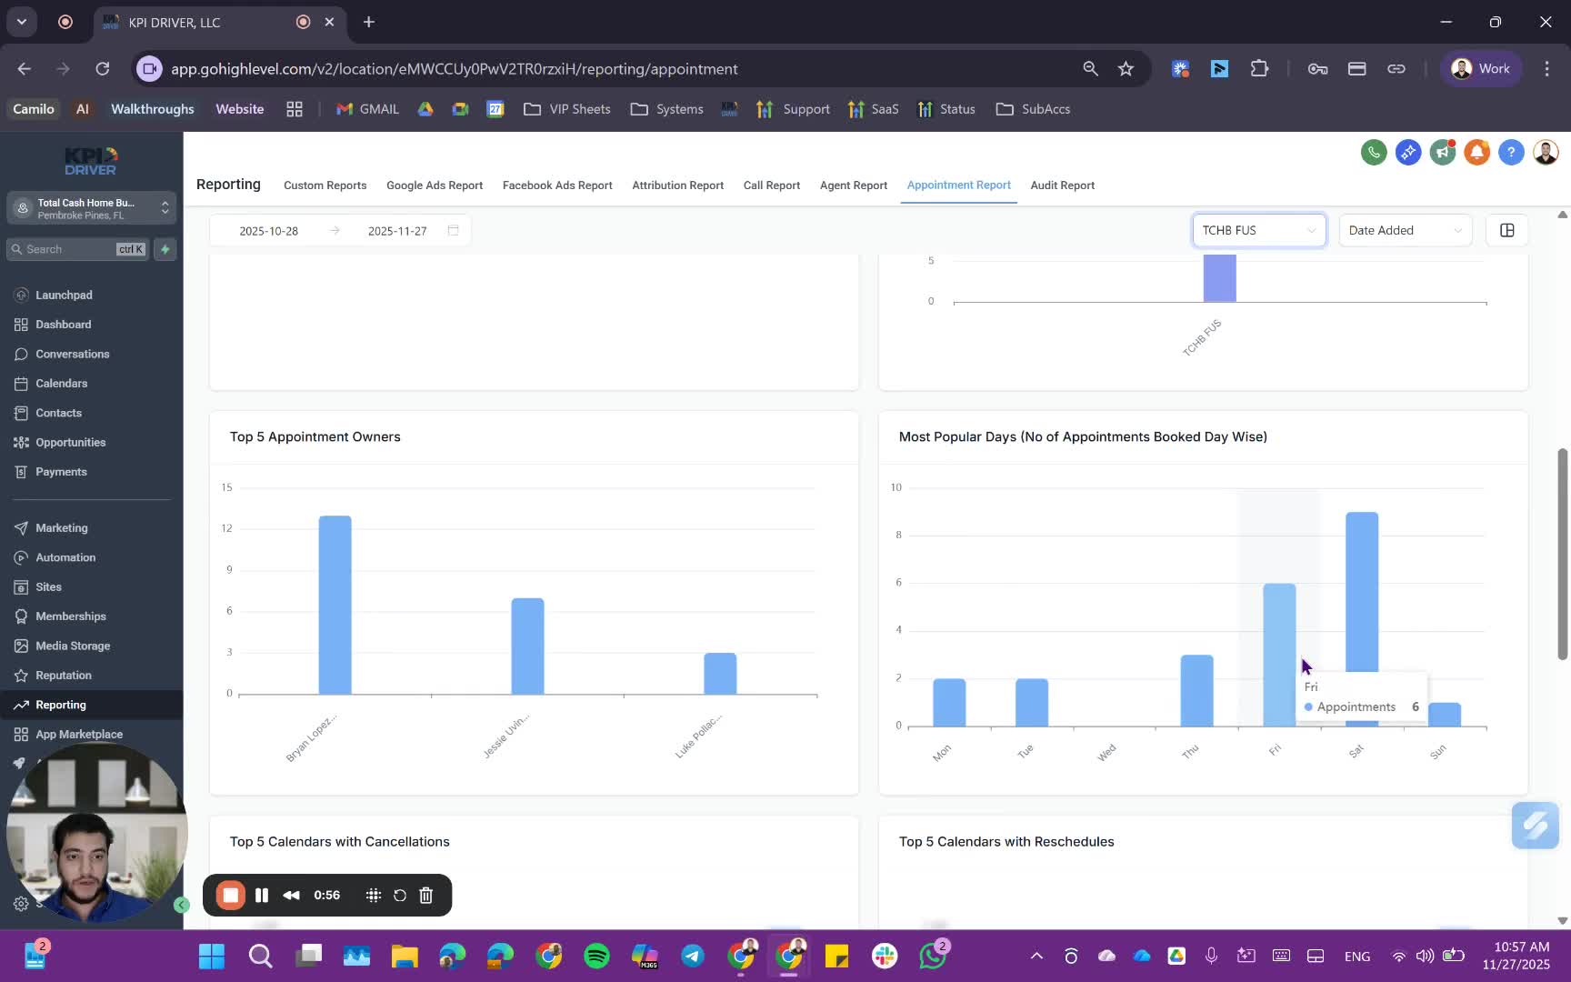Open WhatsApp from the taskbar
The height and width of the screenshot is (982, 1571).
click(x=932, y=956)
